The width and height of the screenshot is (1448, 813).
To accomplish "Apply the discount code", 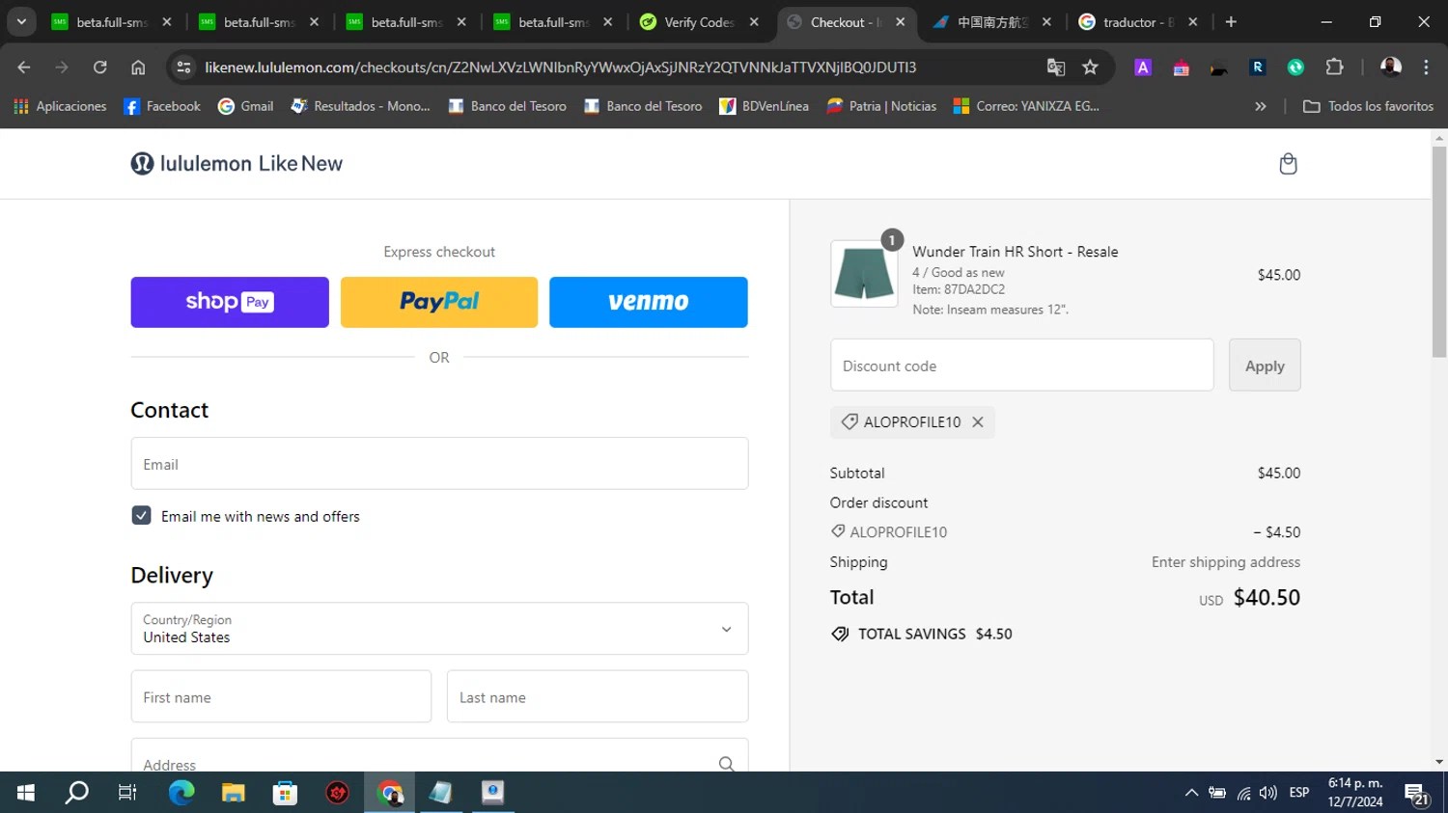I will coord(1265,366).
